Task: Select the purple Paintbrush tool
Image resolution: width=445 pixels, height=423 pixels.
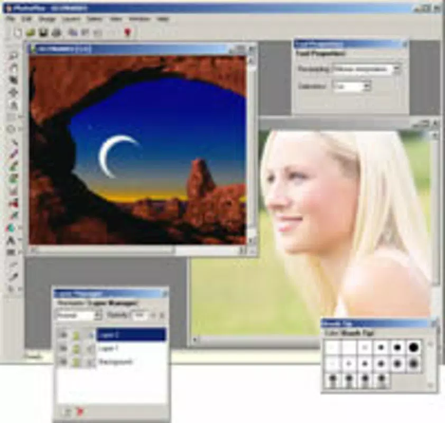Action: tap(14, 153)
